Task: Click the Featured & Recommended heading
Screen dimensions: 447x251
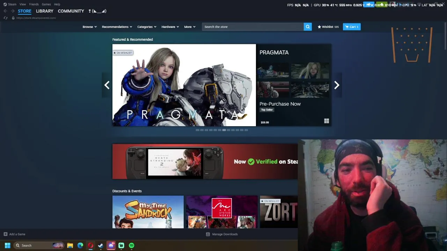Action: point(133,39)
